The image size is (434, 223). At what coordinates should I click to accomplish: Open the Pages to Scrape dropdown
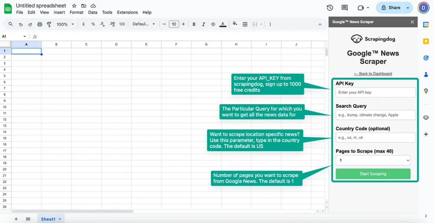coord(373,160)
